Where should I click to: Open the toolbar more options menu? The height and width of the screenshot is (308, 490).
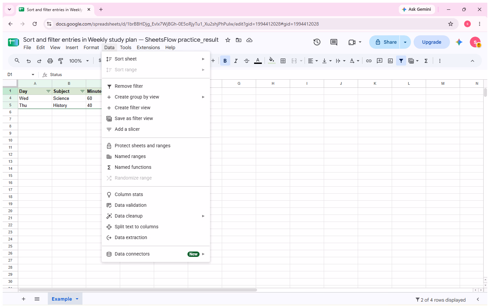tap(440, 61)
